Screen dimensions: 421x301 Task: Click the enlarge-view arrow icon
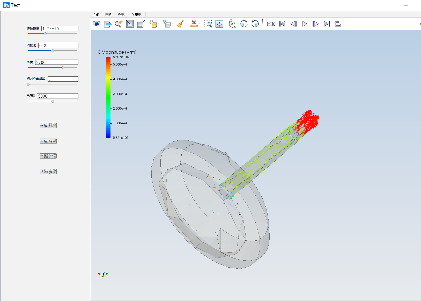click(141, 24)
